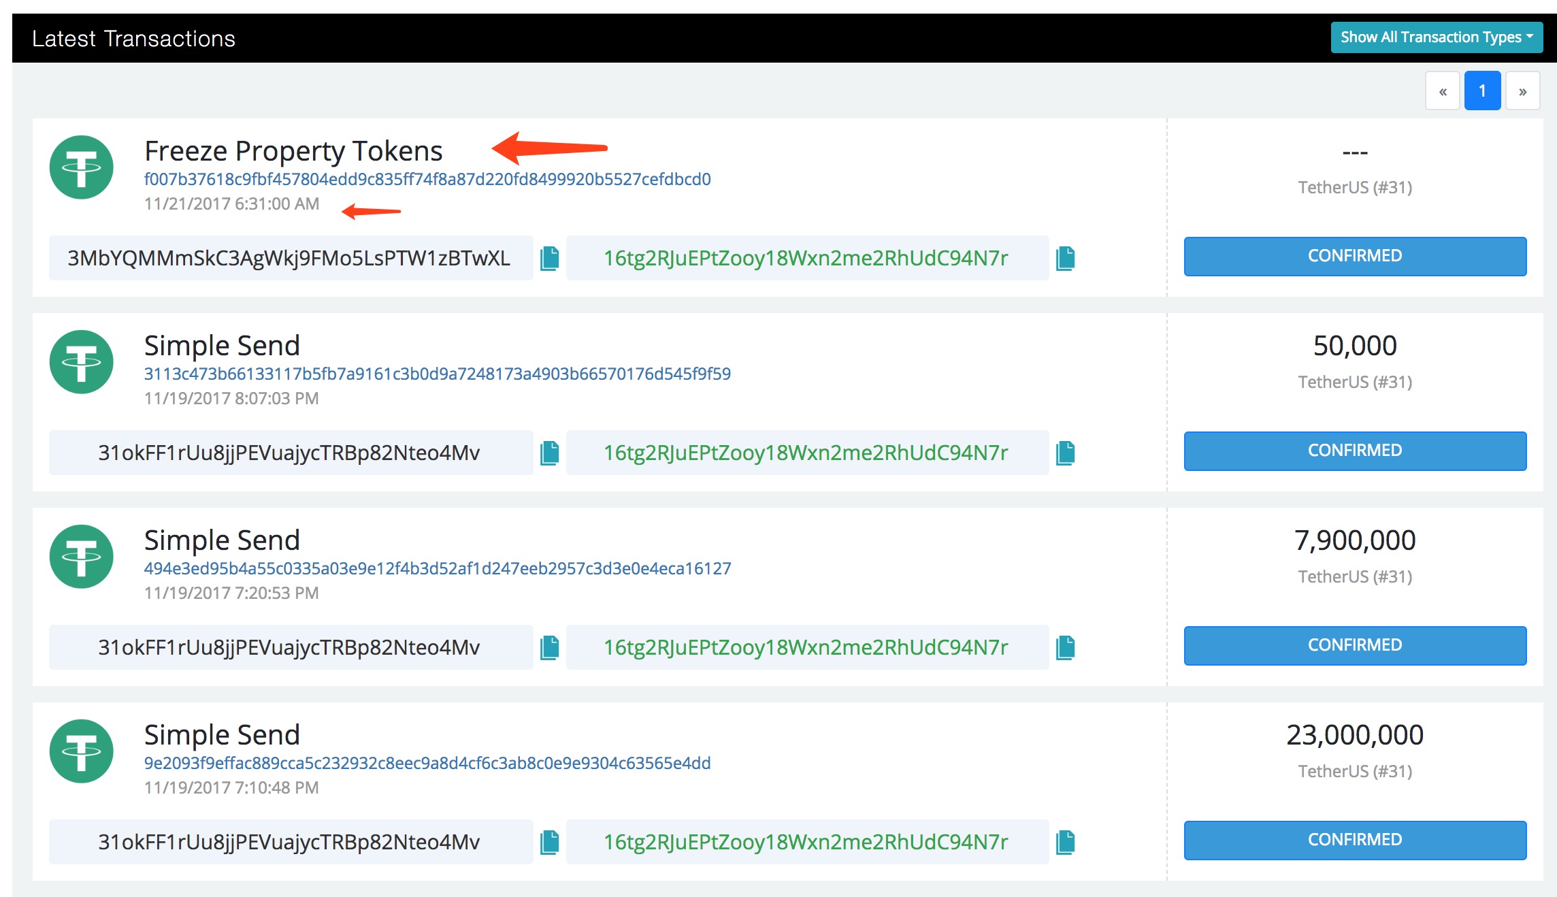Click the Freeze Property Tokens title

pos(293,151)
